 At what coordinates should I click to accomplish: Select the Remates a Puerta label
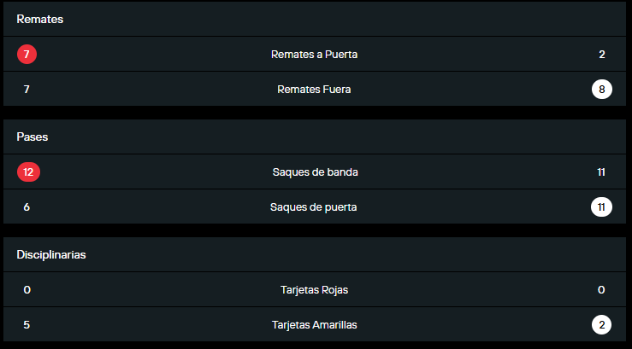(x=314, y=55)
